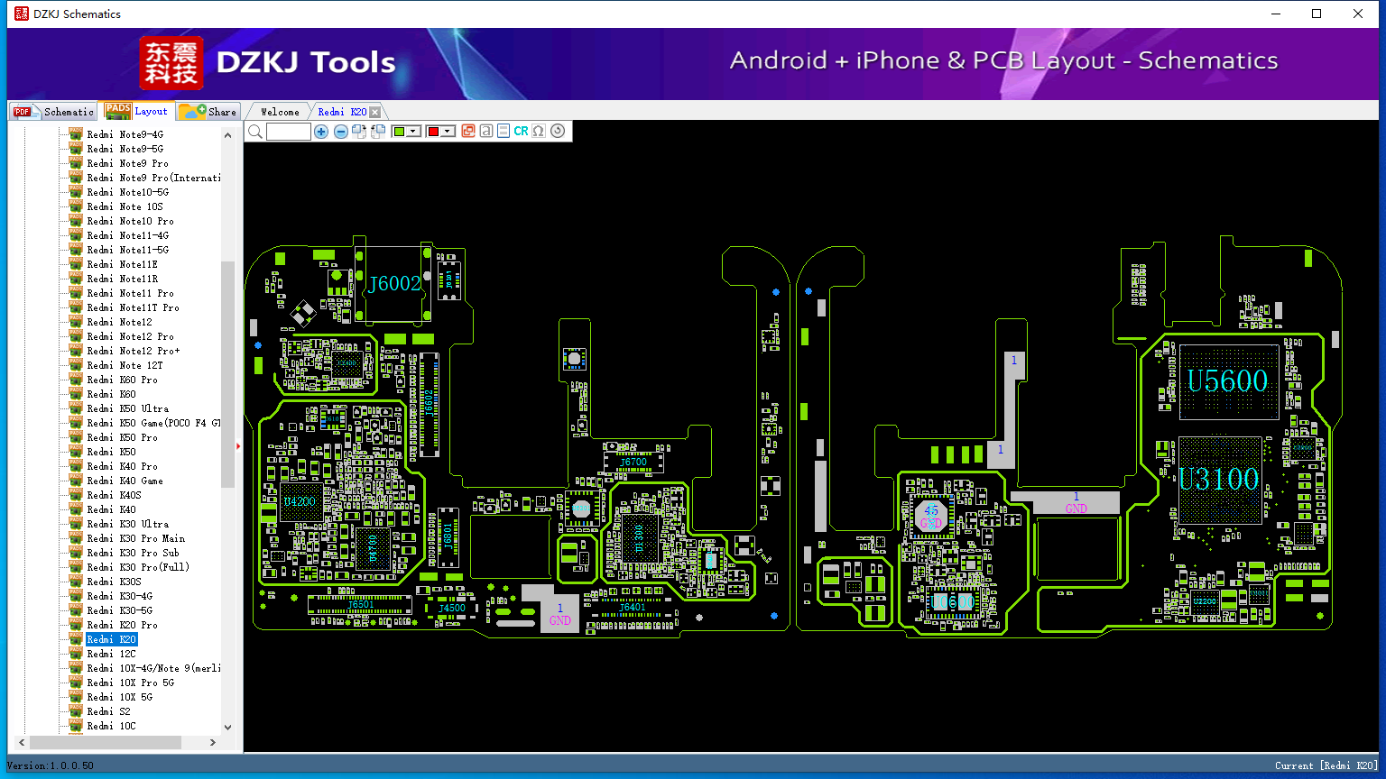Click the PADS icon beside Redmi Note11E
The image size is (1386, 779).
pos(76,264)
